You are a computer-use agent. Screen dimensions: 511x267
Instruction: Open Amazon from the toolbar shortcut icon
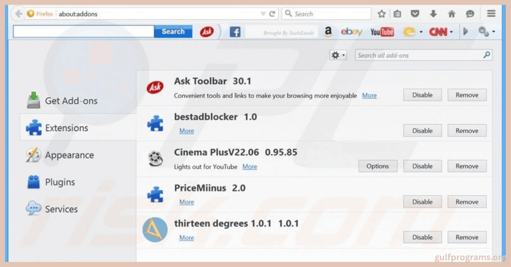(x=327, y=32)
